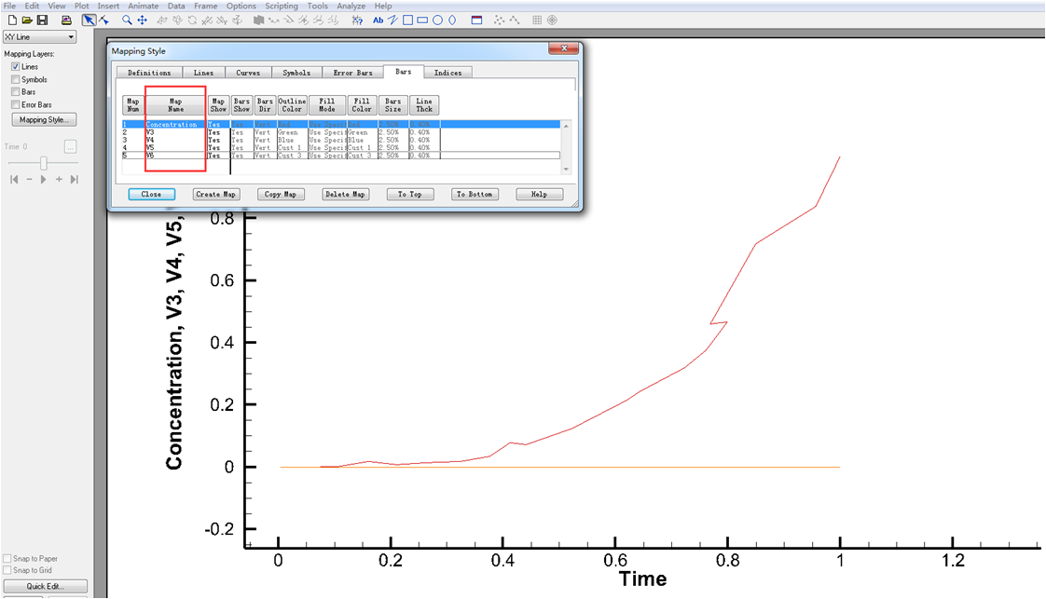Open the XY Line plot type dropdown
This screenshot has height=599, width=1046.
pyautogui.click(x=39, y=37)
